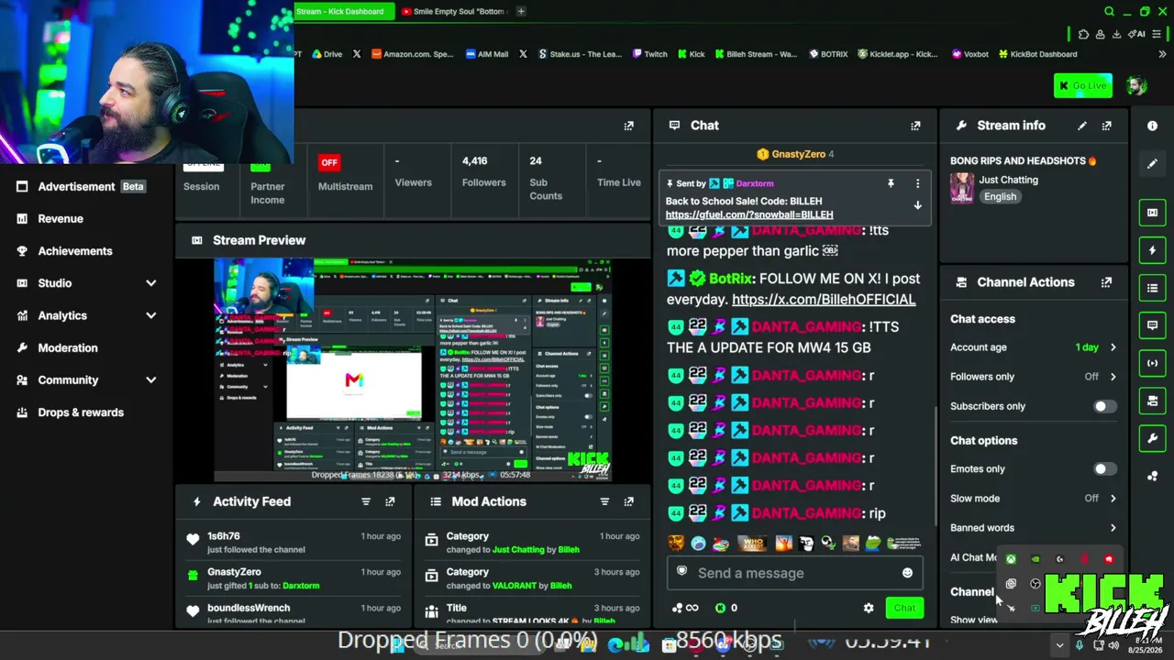Open the Drive bookmark
This screenshot has width=1174, height=660.
tap(327, 54)
